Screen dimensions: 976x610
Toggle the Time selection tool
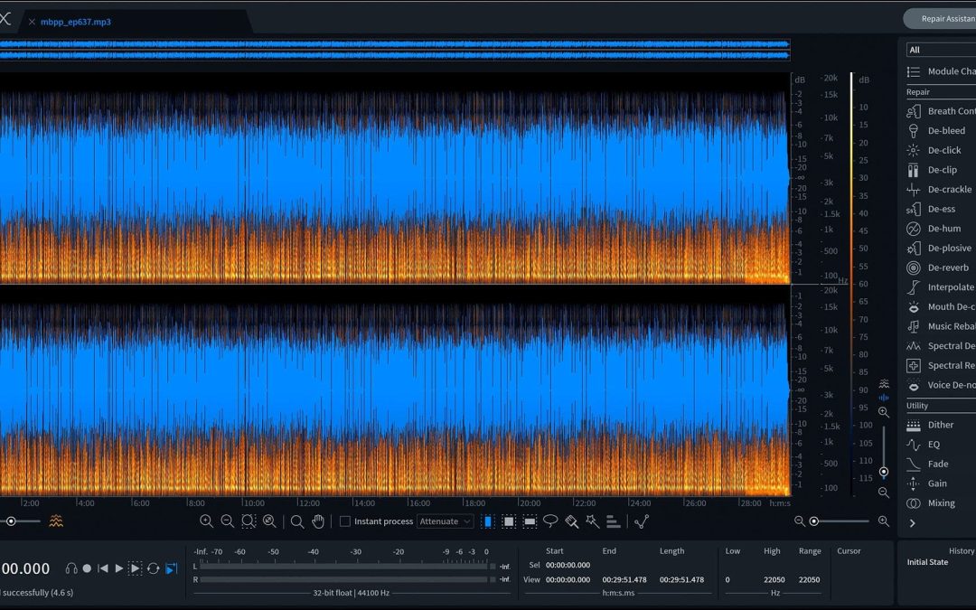click(x=488, y=521)
